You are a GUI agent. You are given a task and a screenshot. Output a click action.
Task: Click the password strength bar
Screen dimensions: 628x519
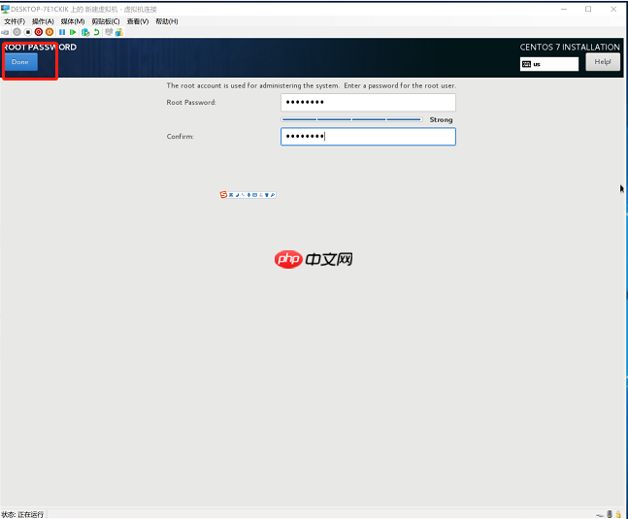[351, 119]
